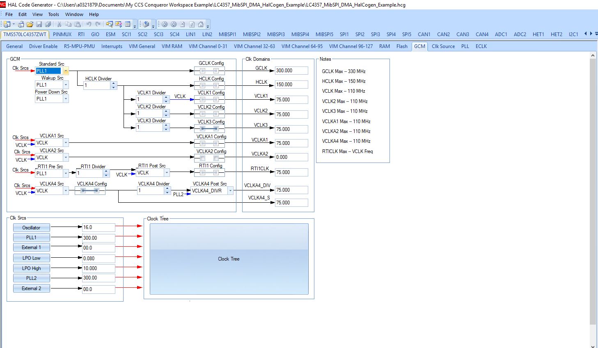Open the VCLKA4 Post Src dropdown
The width and height of the screenshot is (598, 348).
(x=230, y=191)
